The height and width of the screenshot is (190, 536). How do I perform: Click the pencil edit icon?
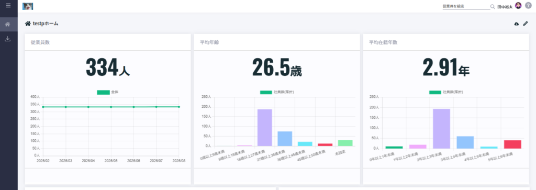(526, 24)
